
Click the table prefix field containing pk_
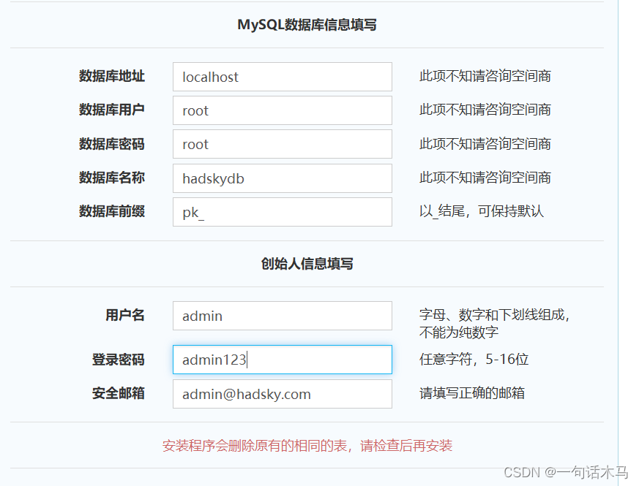(282, 212)
